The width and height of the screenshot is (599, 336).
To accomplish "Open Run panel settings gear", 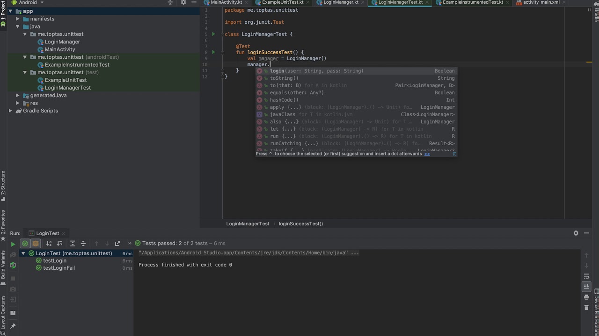I will (x=576, y=233).
